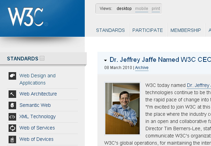This screenshot has height=146, width=211.
Task: Open the Web Architecture link
Action: 38,94
